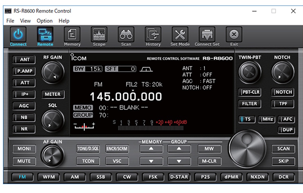
Task: Toggle the TS tuning step button
Action: point(247,119)
